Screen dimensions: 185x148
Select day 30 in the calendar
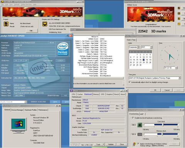140,65
